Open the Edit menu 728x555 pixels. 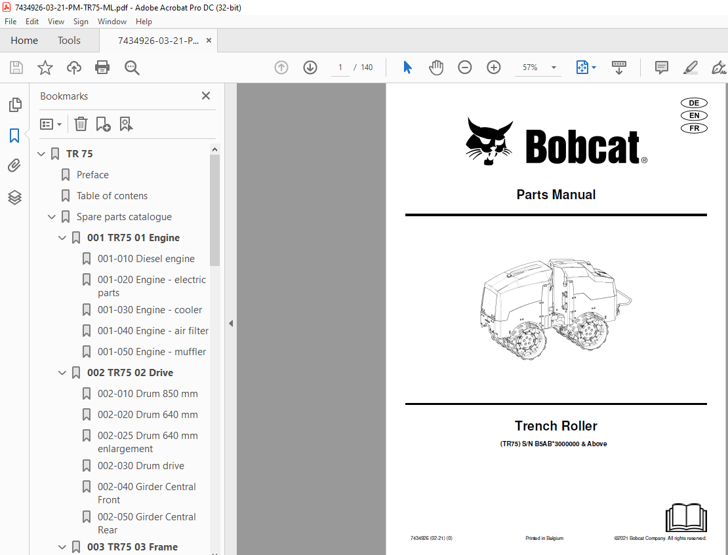(32, 22)
